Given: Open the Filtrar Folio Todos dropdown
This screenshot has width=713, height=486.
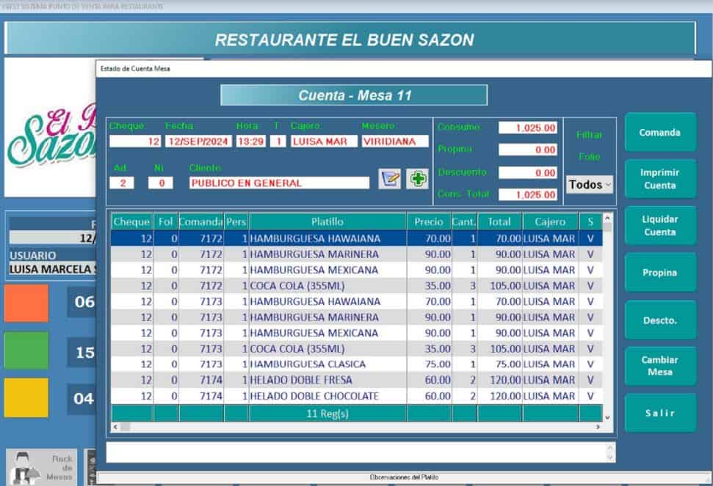Looking at the screenshot, I should [x=590, y=185].
